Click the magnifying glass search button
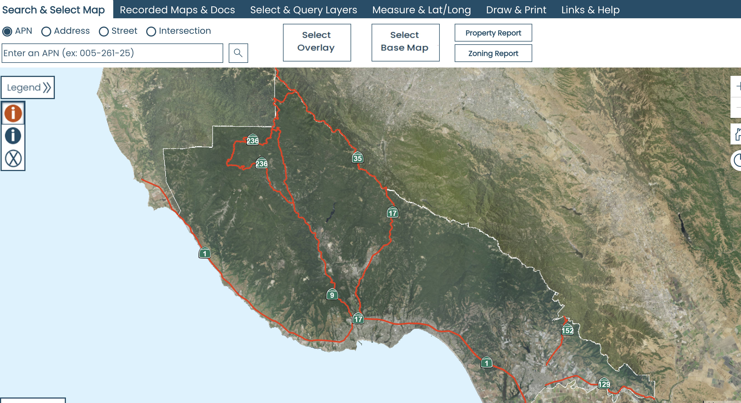Viewport: 741px width, 403px height. tap(238, 53)
